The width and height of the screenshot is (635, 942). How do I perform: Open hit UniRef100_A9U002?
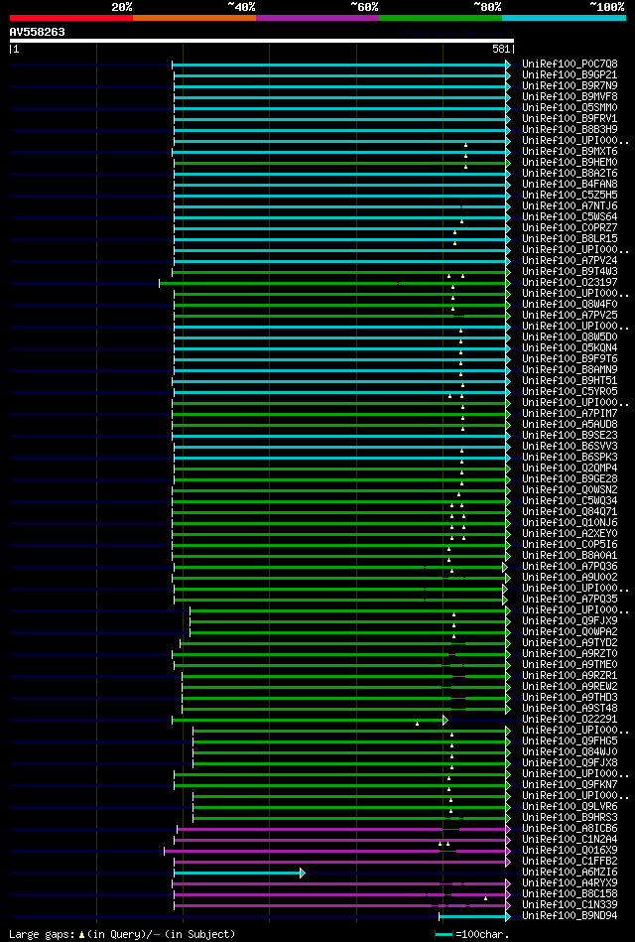click(x=570, y=578)
